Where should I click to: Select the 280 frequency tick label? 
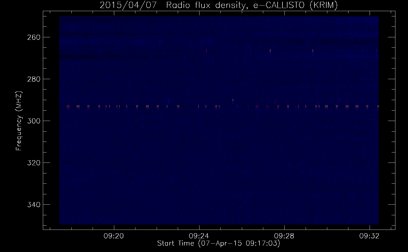point(34,79)
